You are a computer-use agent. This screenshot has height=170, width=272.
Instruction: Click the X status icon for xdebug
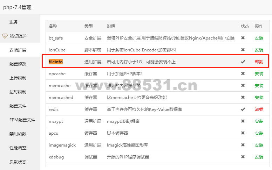click(243, 157)
